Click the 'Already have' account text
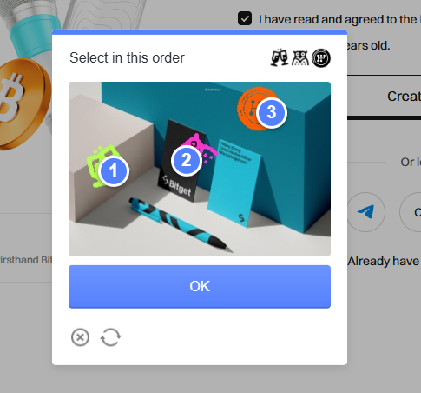Image resolution: width=421 pixels, height=393 pixels. (384, 261)
